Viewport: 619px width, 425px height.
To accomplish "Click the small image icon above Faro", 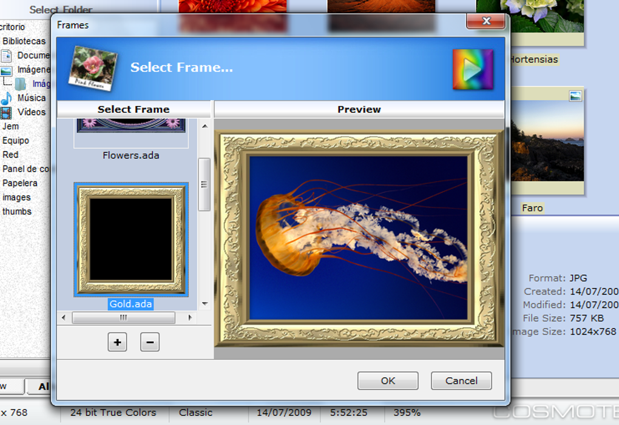I will [575, 96].
